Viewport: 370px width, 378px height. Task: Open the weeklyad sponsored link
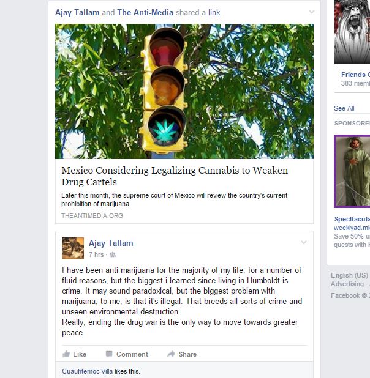352,228
